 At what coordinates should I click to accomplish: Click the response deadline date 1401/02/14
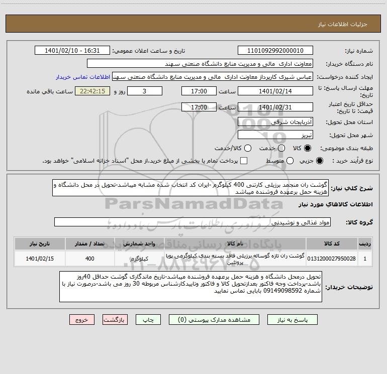[x=275, y=91]
